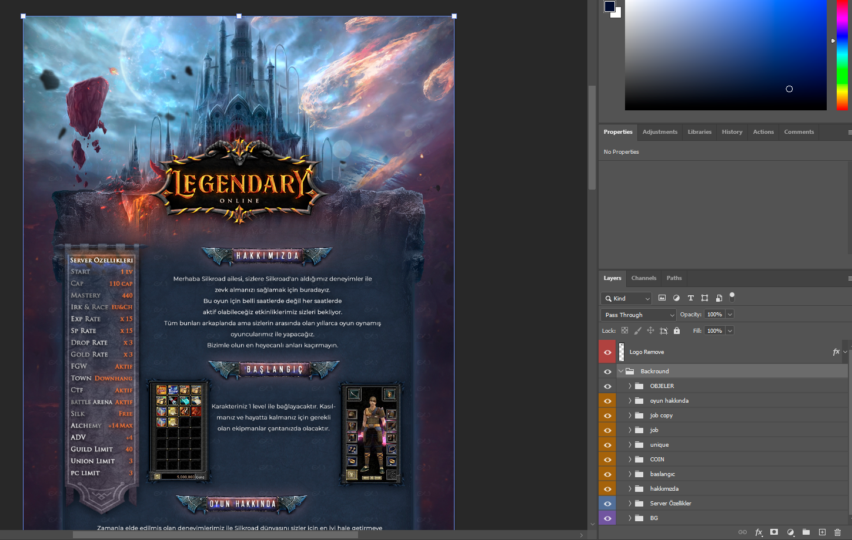Lock image pixels brush icon

[638, 330]
